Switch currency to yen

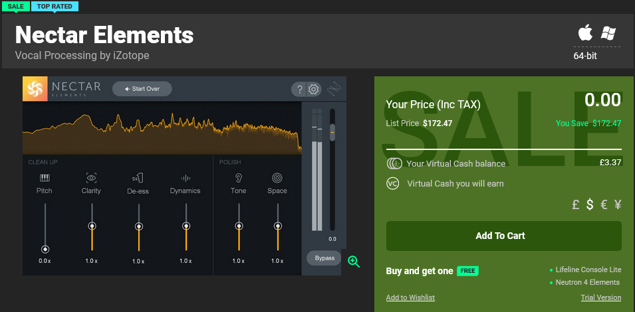pos(618,205)
